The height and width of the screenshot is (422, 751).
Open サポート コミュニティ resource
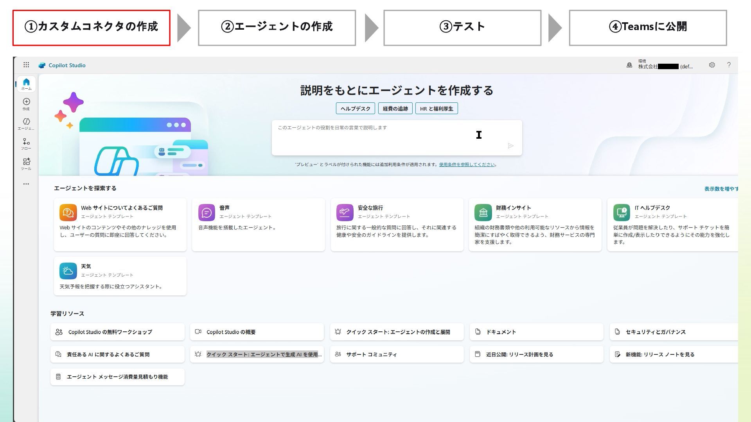(397, 354)
